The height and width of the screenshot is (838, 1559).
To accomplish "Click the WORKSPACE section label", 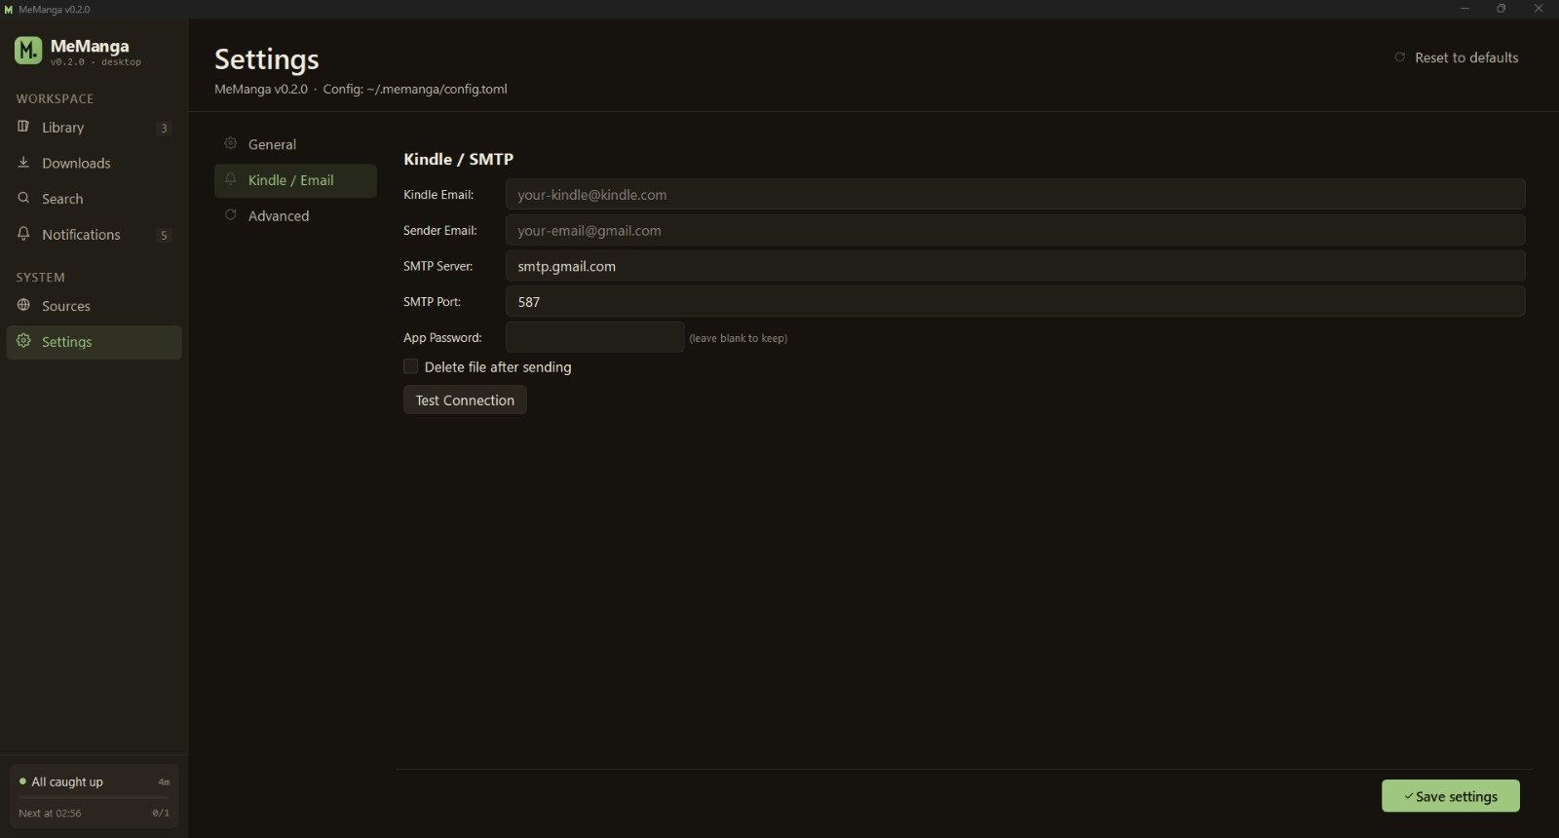I will point(55,98).
